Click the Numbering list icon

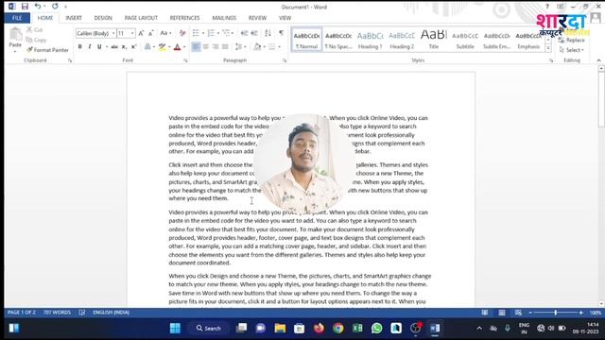point(211,33)
